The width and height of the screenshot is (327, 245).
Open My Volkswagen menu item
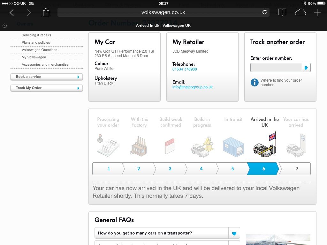[34, 57]
